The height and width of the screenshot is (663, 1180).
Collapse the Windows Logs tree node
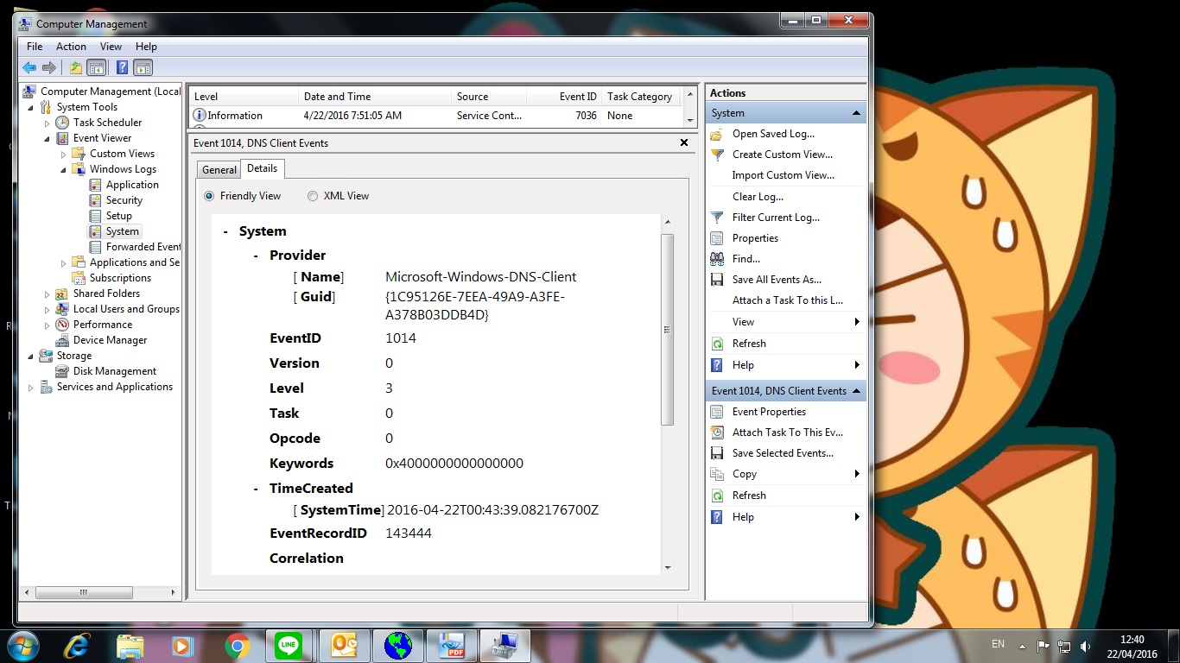[64, 169]
